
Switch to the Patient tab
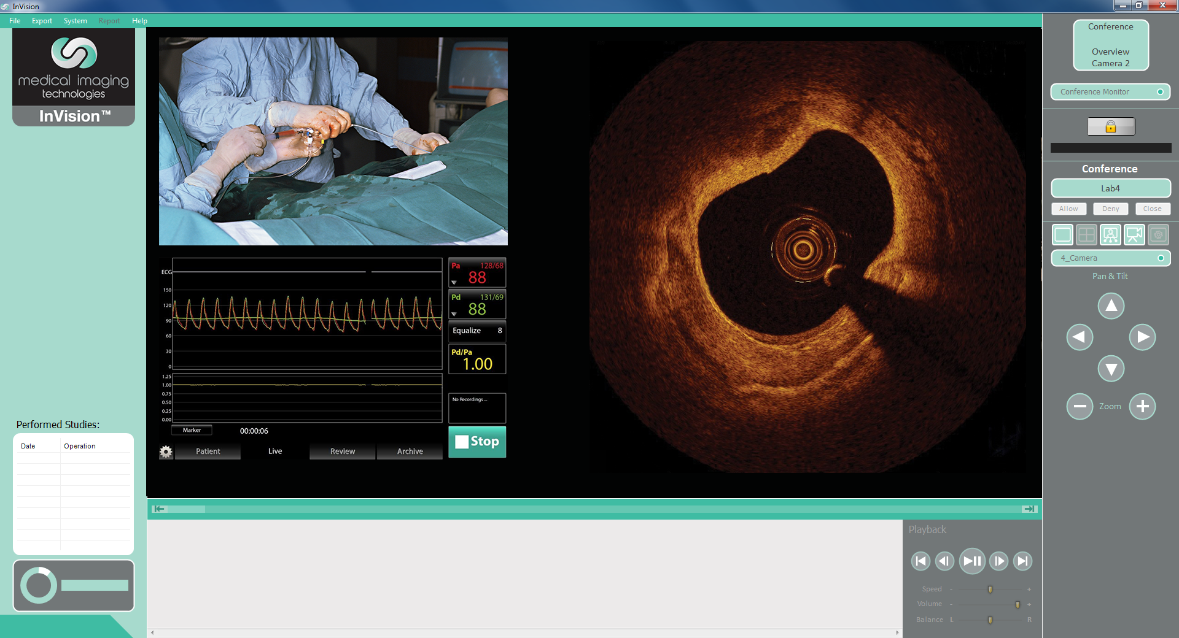208,452
